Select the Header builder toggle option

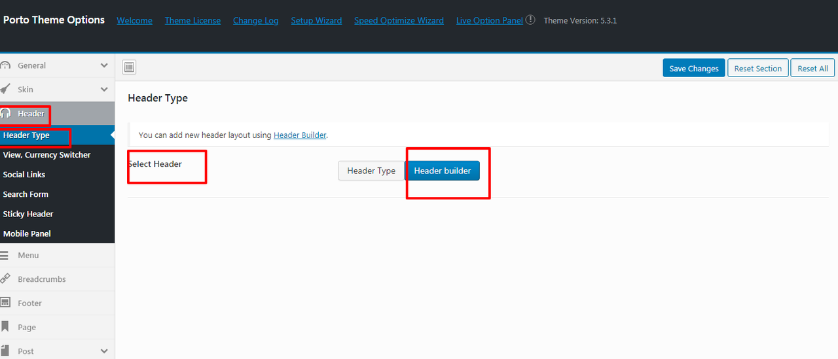pos(443,171)
